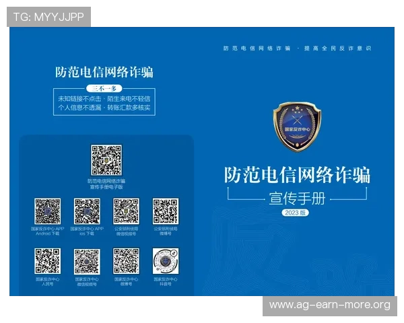
Task: Click the 国家反诈中心 微博号 QR code
Action: coord(127,261)
